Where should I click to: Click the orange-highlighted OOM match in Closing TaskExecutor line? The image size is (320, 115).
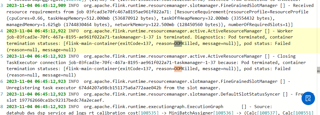(178, 69)
